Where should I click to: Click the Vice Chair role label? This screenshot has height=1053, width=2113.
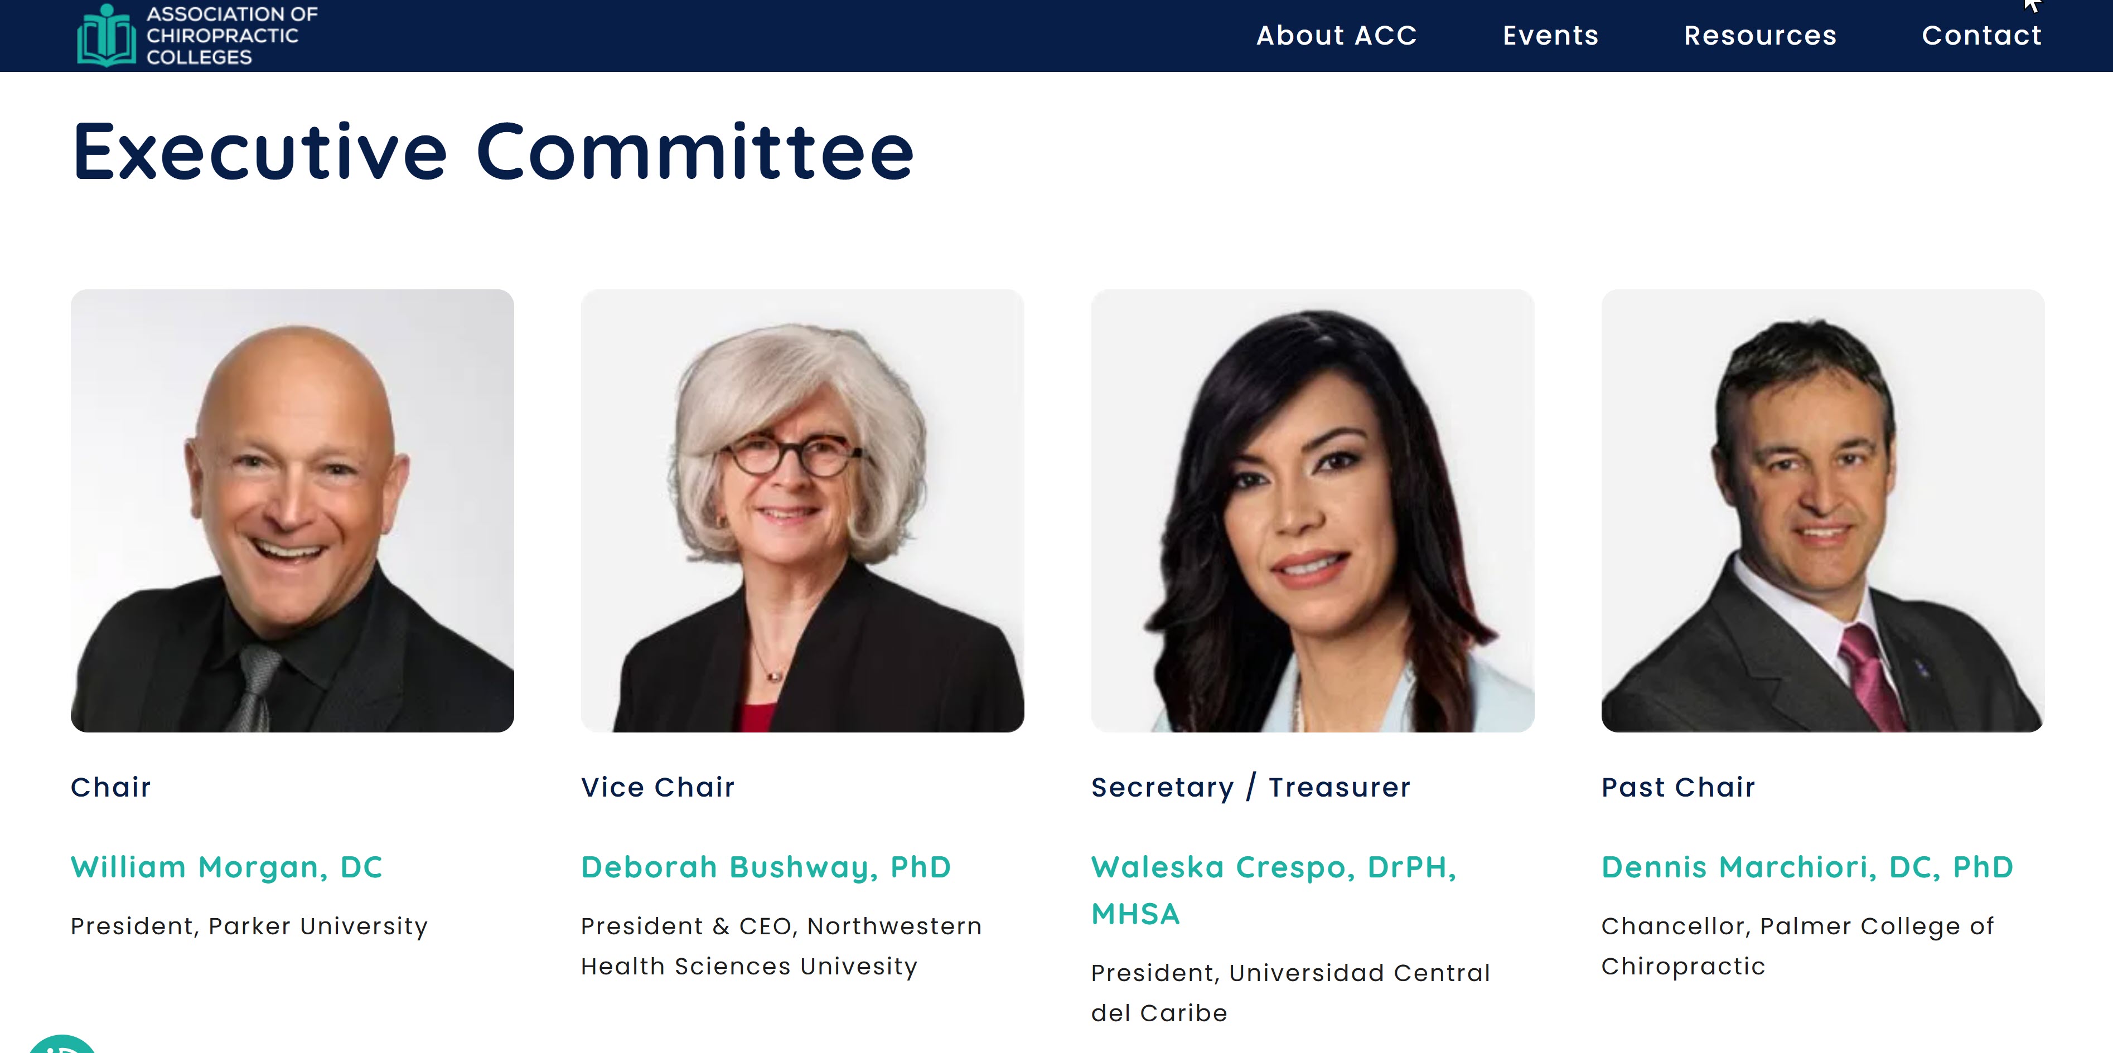coord(657,787)
